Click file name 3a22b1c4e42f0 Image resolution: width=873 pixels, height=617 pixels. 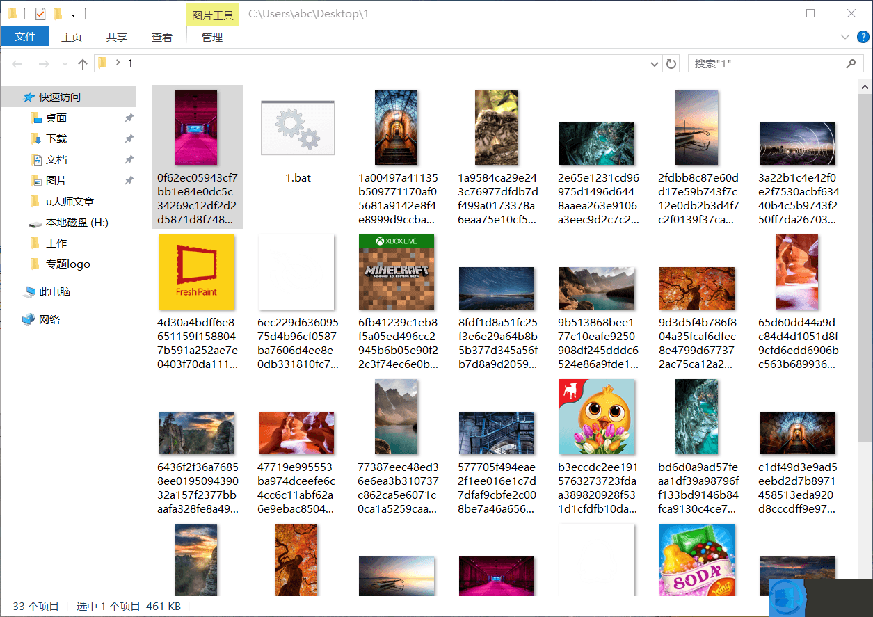[x=797, y=199]
